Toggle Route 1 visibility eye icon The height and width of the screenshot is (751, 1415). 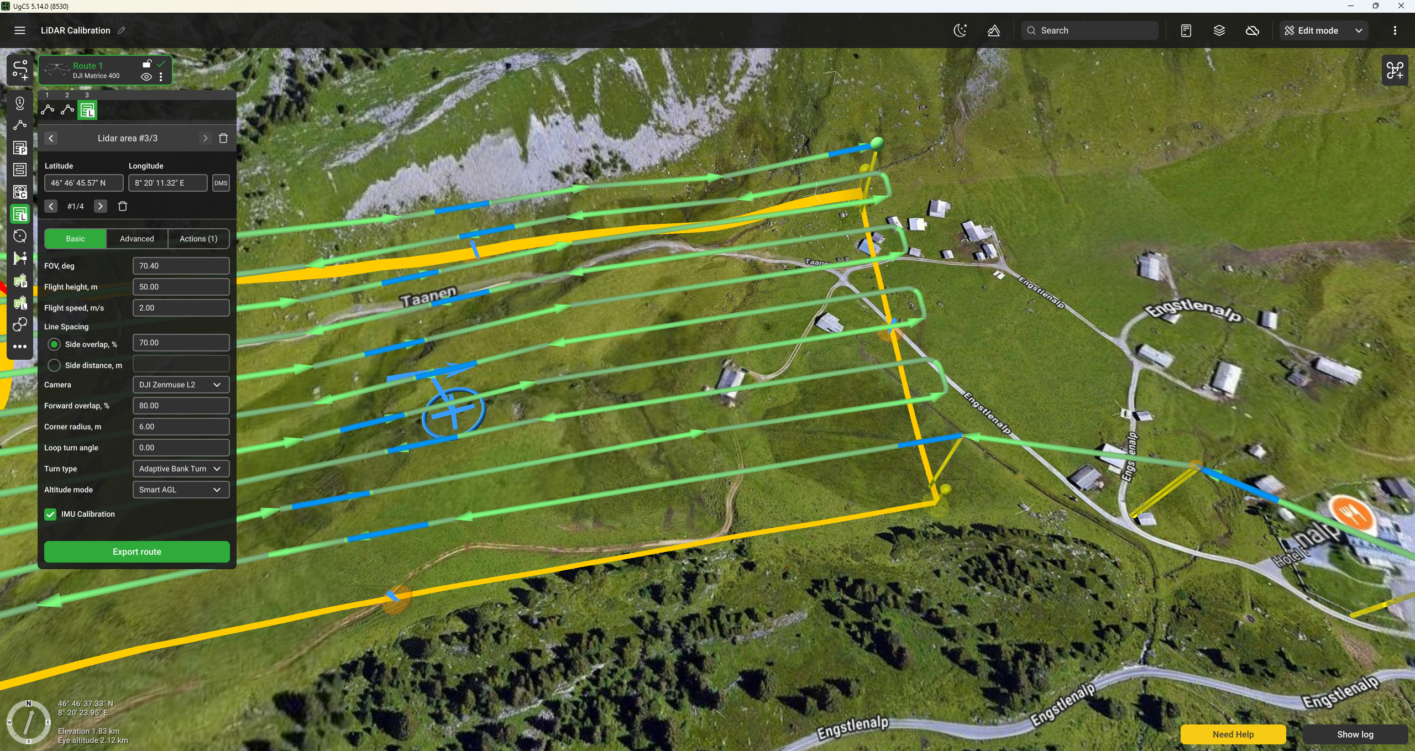coord(146,77)
